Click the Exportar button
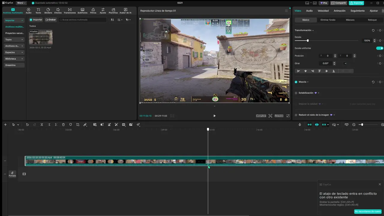Viewport: 384px width, 216px height. coord(356,3)
